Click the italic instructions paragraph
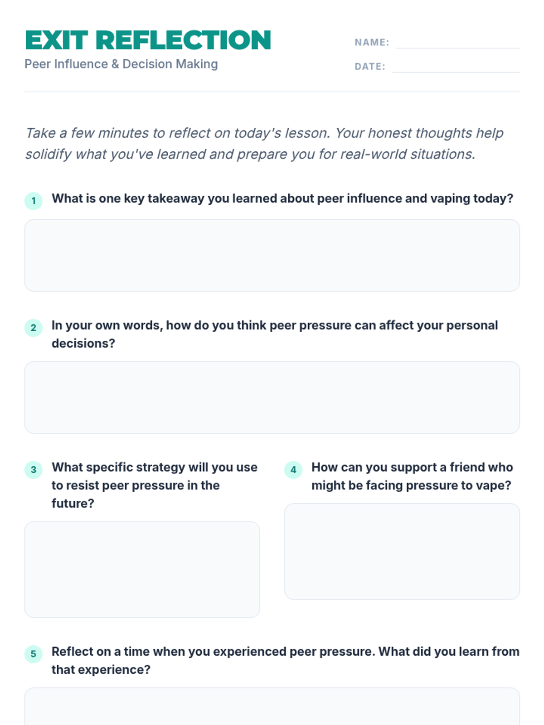 click(x=264, y=143)
